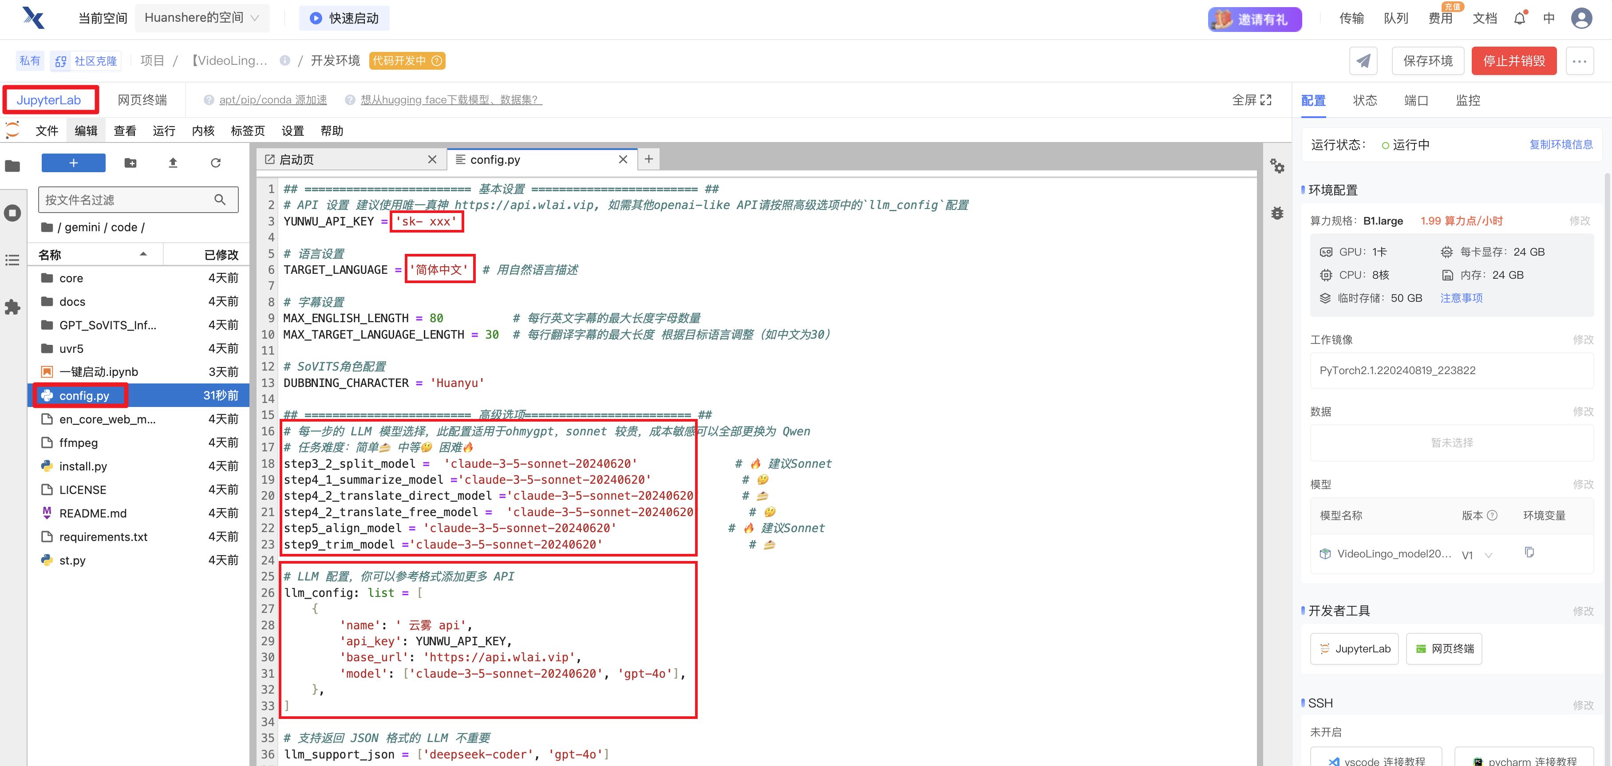Toggle 全屏 fullscreen mode
Viewport: 1612px width, 766px height.
tap(1252, 99)
